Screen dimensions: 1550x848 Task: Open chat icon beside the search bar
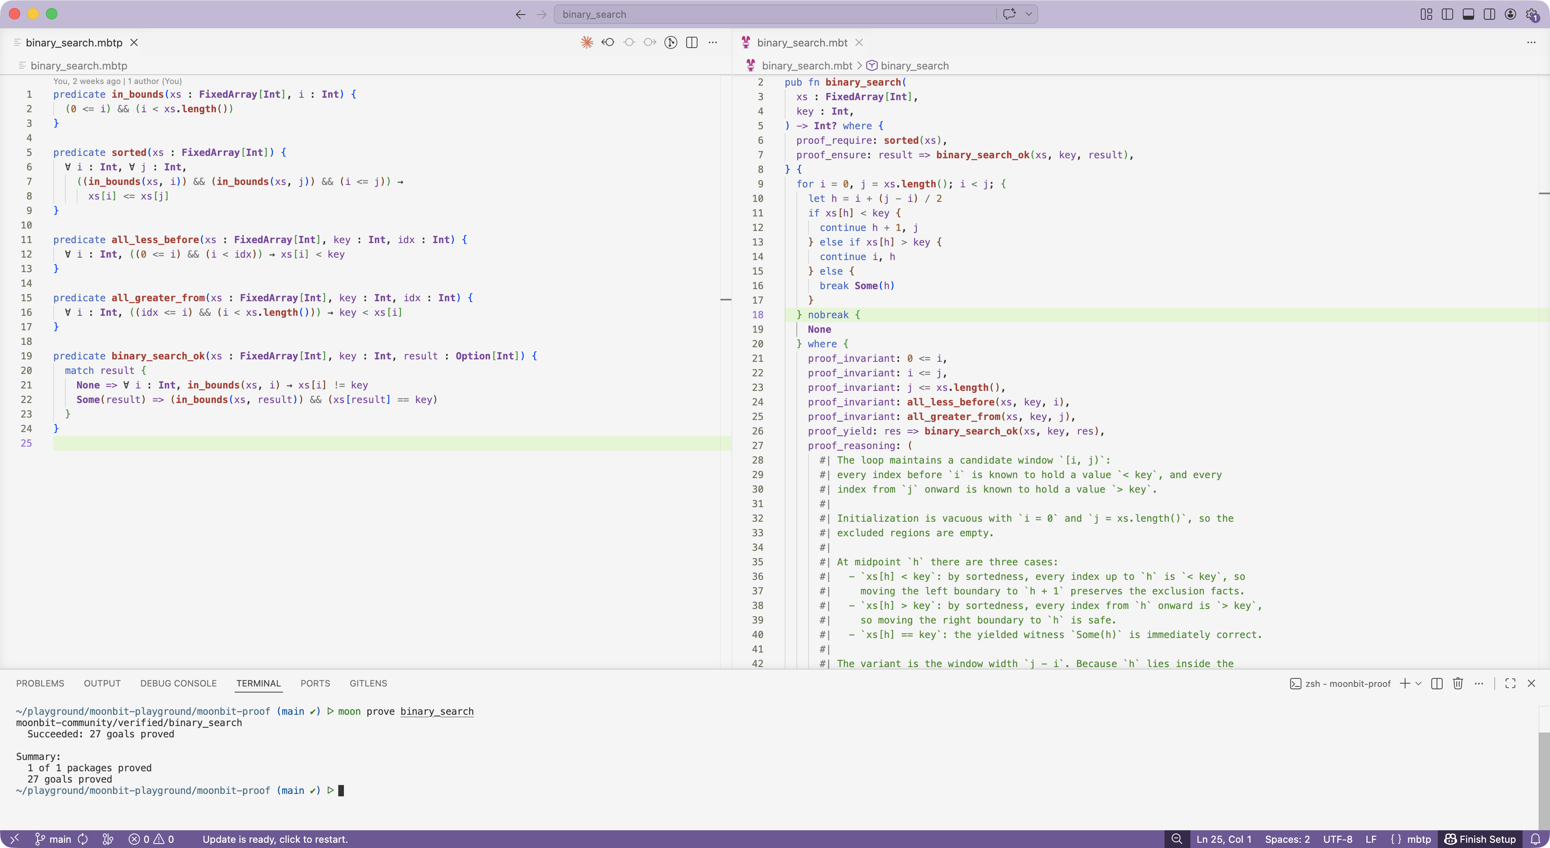coord(1010,14)
